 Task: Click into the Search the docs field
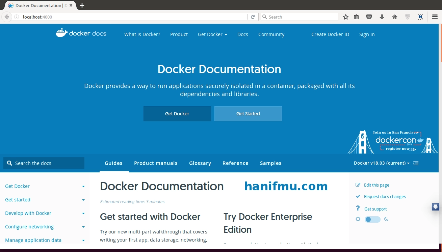(44, 163)
